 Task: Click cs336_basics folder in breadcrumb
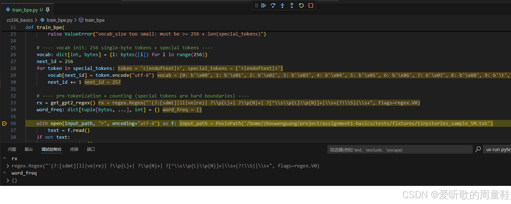[x=20, y=20]
